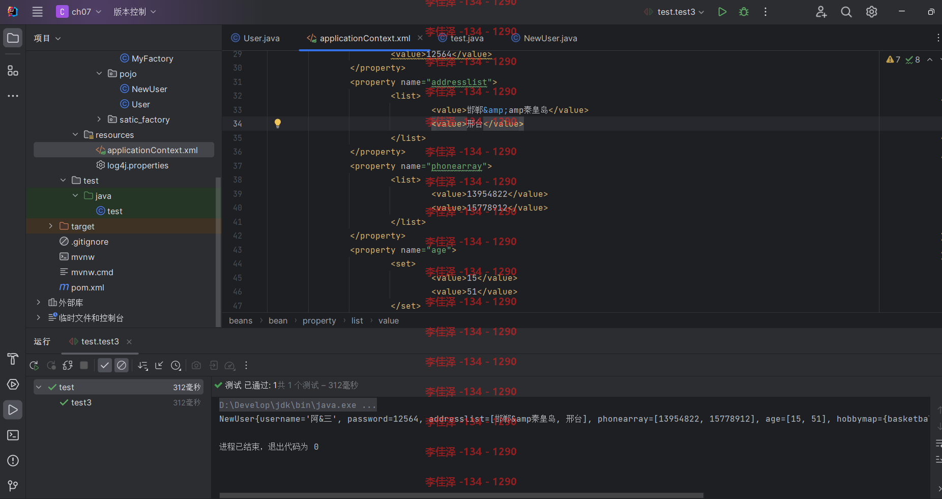
Task: Open the test.test3 run configuration dropdown
Action: [x=674, y=12]
